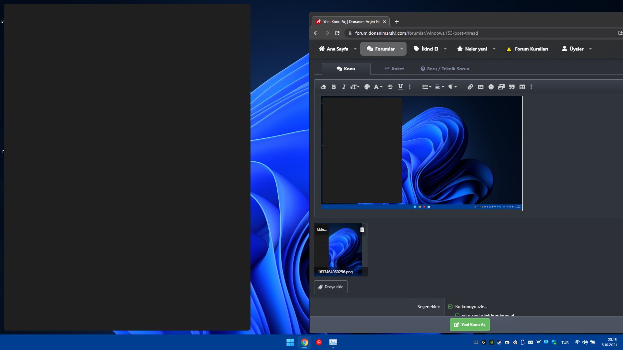Open the font size dropdown
Viewport: 623px width, 350px height.
coord(354,87)
